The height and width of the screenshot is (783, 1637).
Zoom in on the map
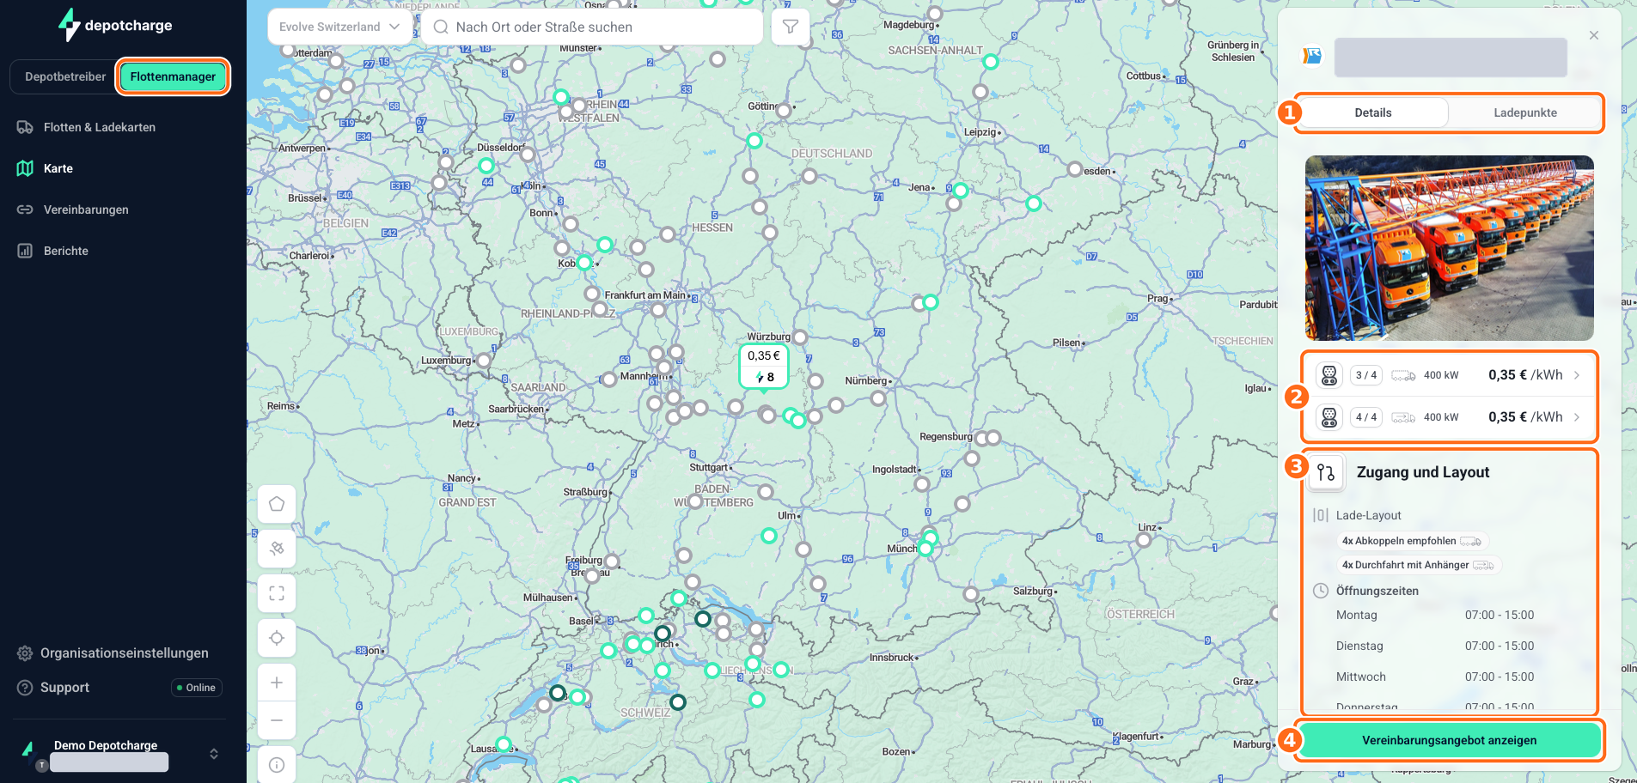[x=277, y=683]
